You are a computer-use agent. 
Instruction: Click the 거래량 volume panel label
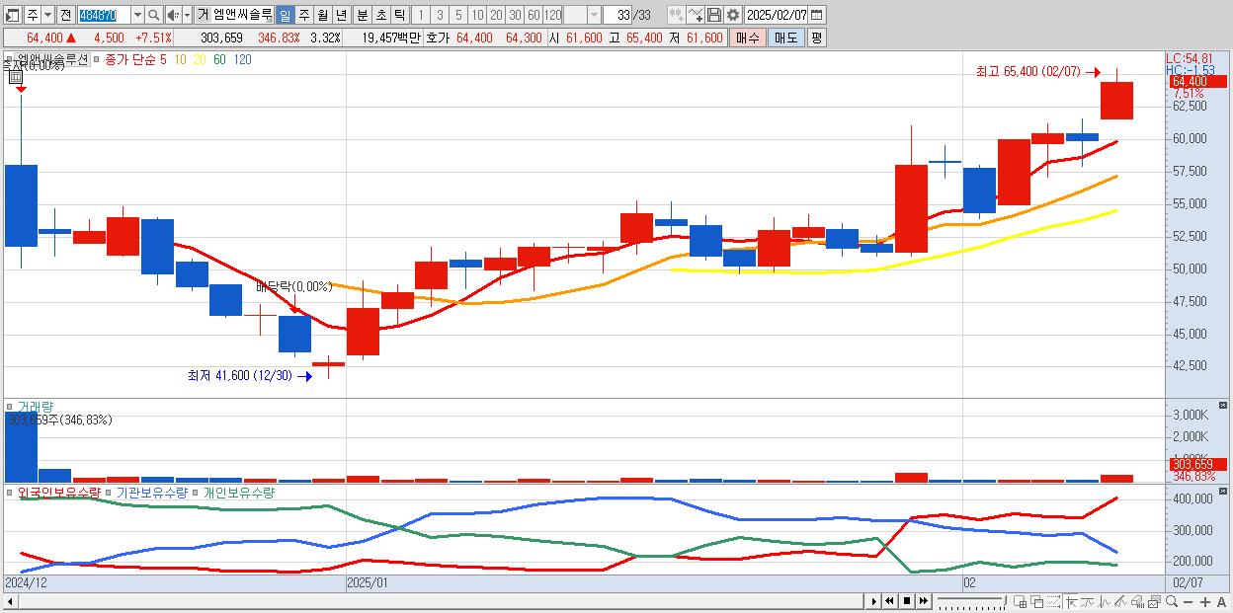pos(36,406)
